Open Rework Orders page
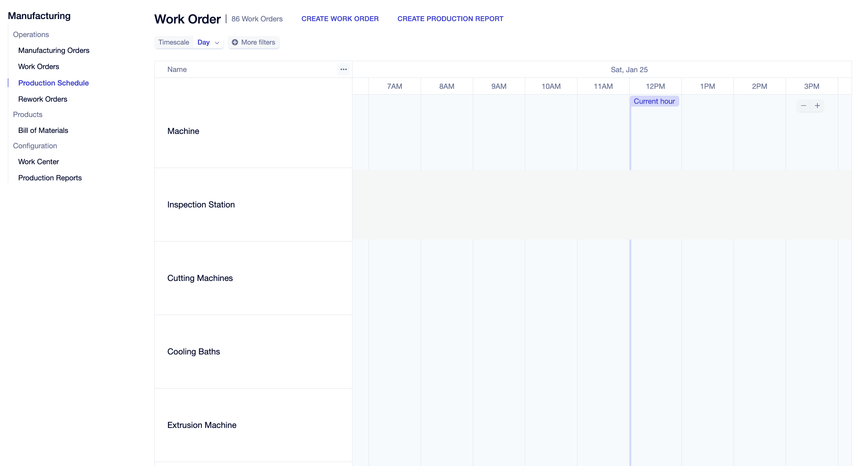Viewport: 862px width, 466px height. pos(43,99)
